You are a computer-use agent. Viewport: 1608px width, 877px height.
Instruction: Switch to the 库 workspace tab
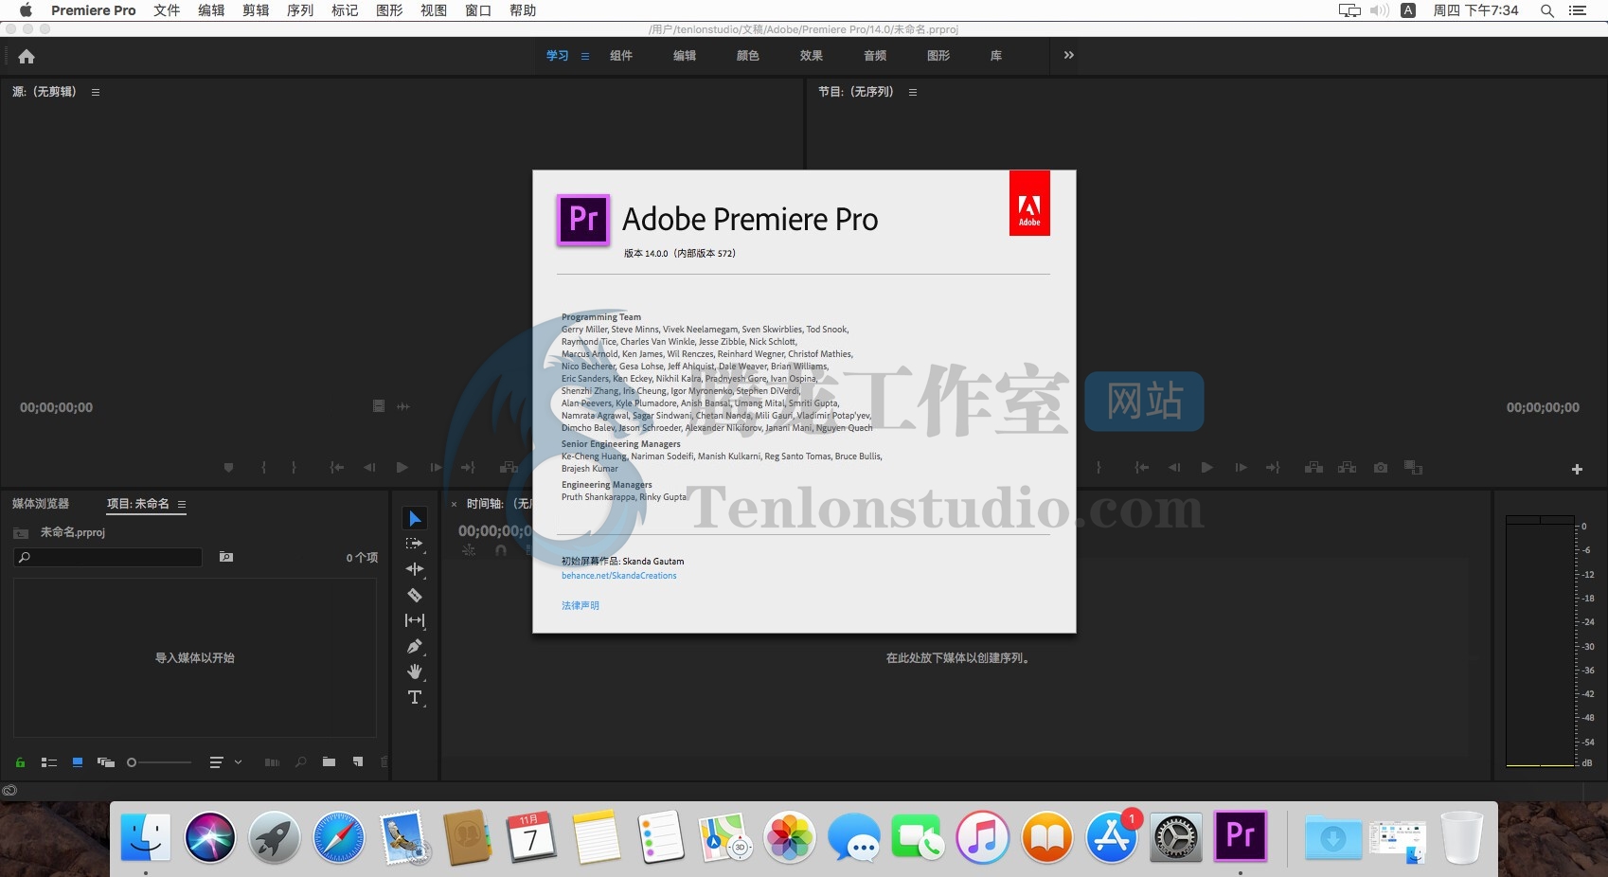coord(996,56)
